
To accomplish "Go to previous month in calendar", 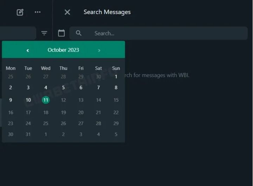I will (x=28, y=50).
